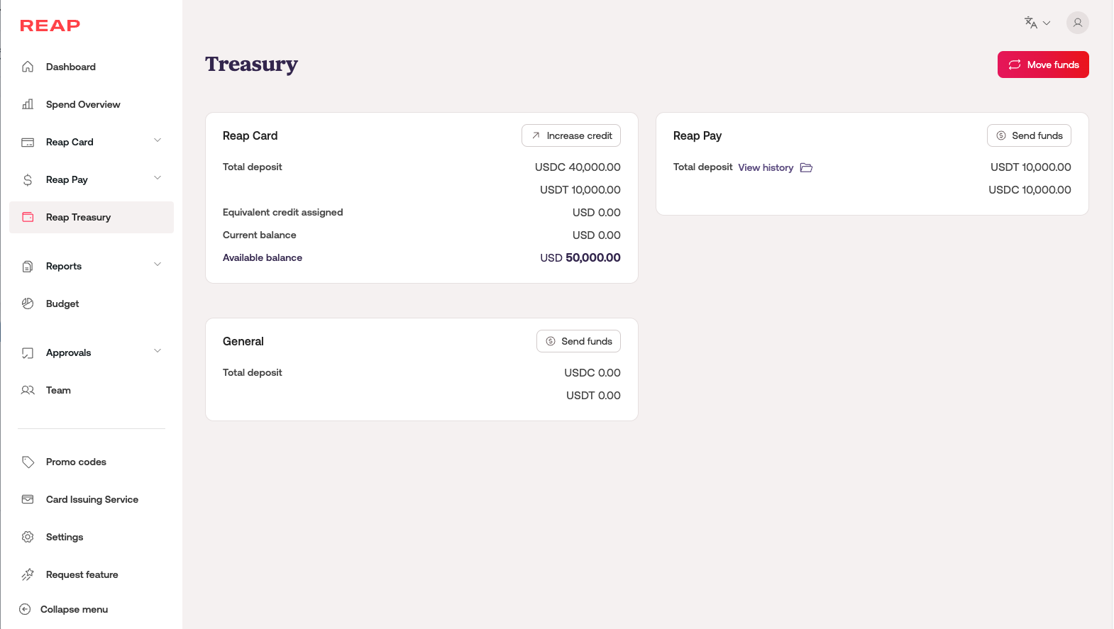
Task: Expand the Reap Card sidebar submenu
Action: (158, 140)
